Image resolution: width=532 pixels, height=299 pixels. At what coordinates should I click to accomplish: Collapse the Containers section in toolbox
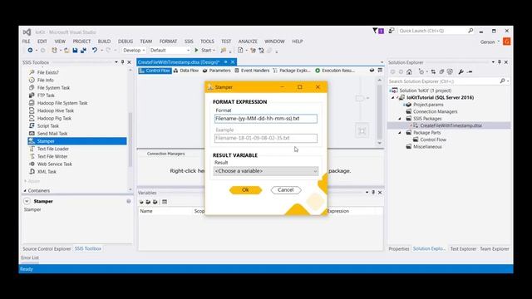click(25, 191)
